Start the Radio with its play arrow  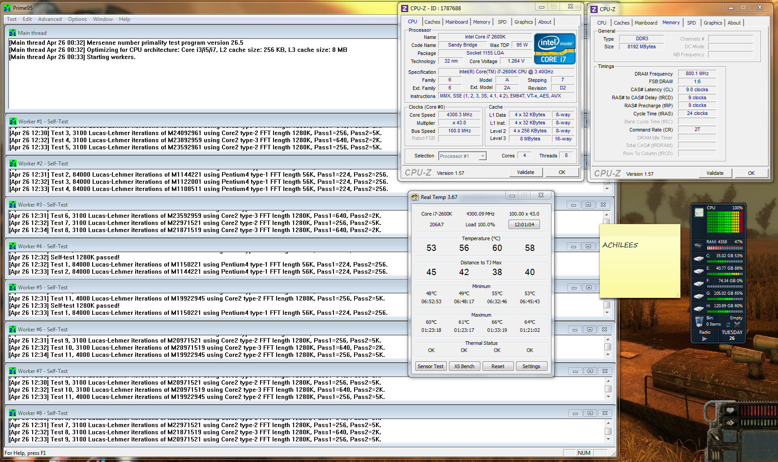pos(705,339)
